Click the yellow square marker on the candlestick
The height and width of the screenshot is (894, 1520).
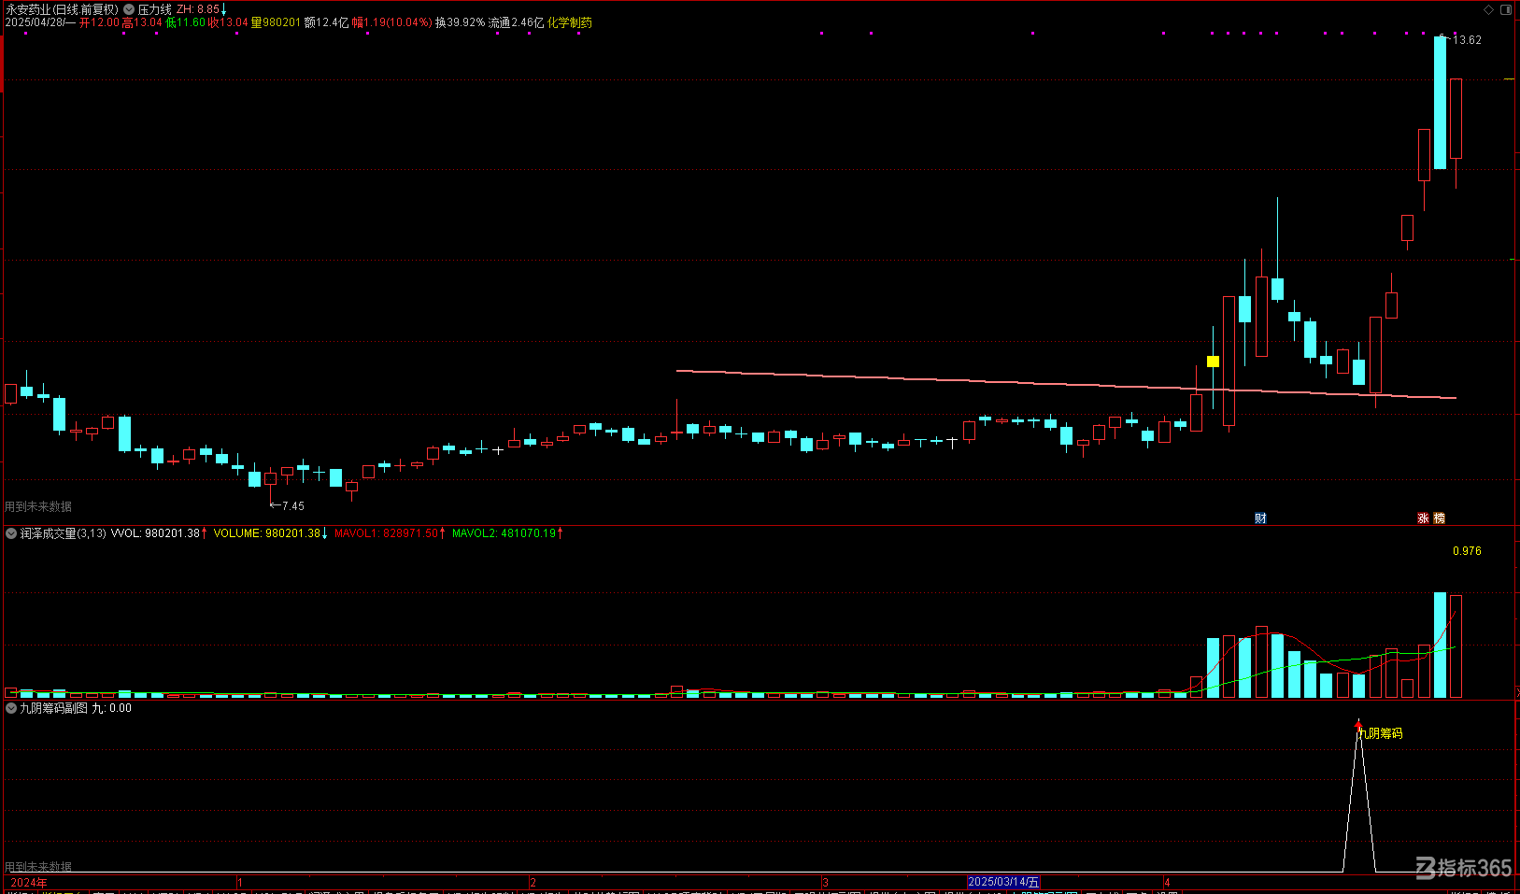pos(1213,362)
